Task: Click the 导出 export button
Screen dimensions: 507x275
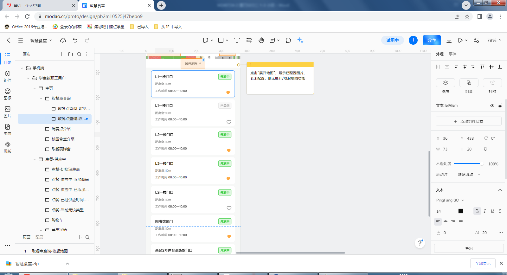Action: click(x=469, y=248)
